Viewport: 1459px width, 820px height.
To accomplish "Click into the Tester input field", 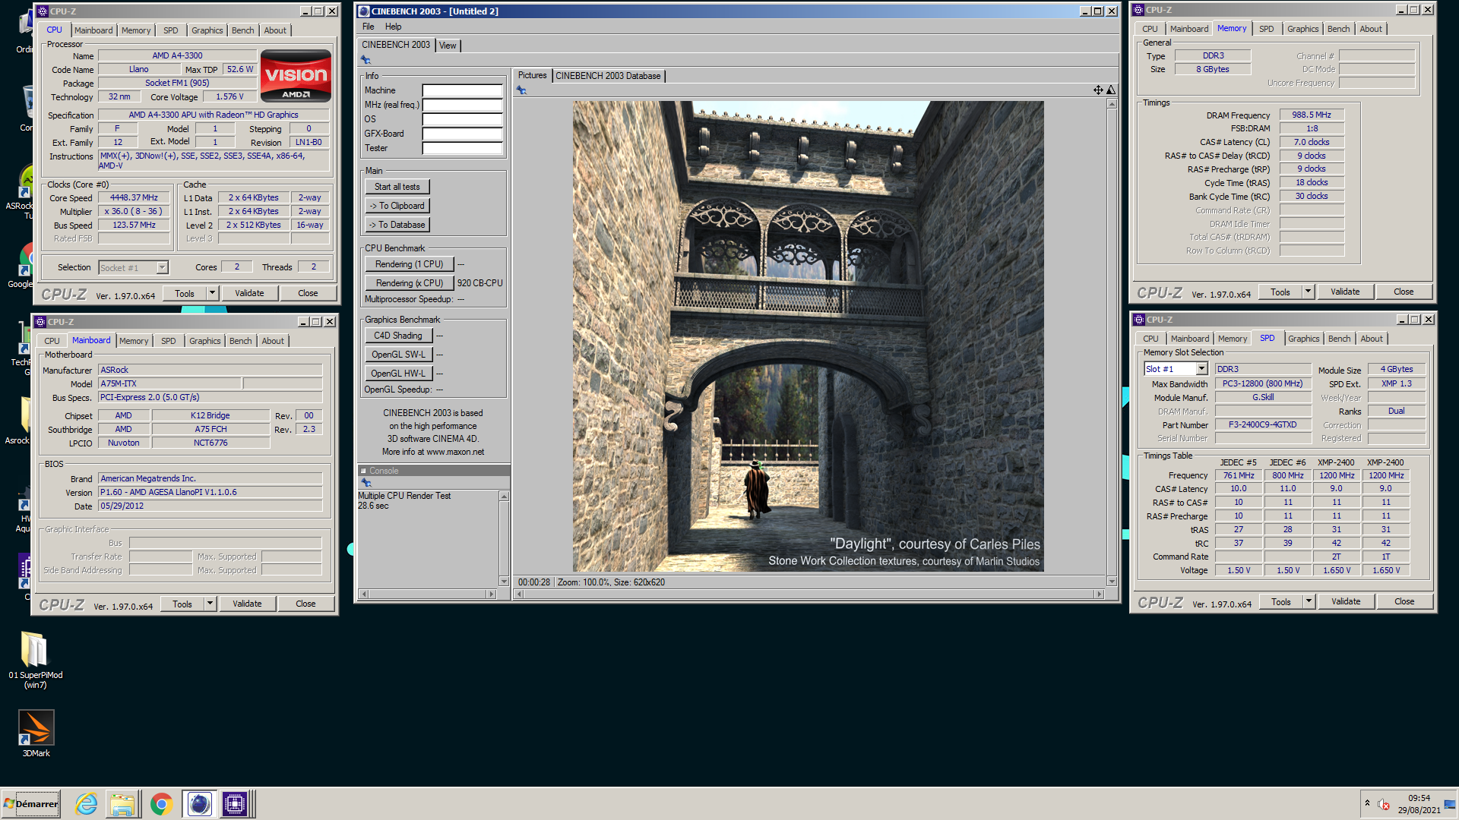I will tap(462, 148).
